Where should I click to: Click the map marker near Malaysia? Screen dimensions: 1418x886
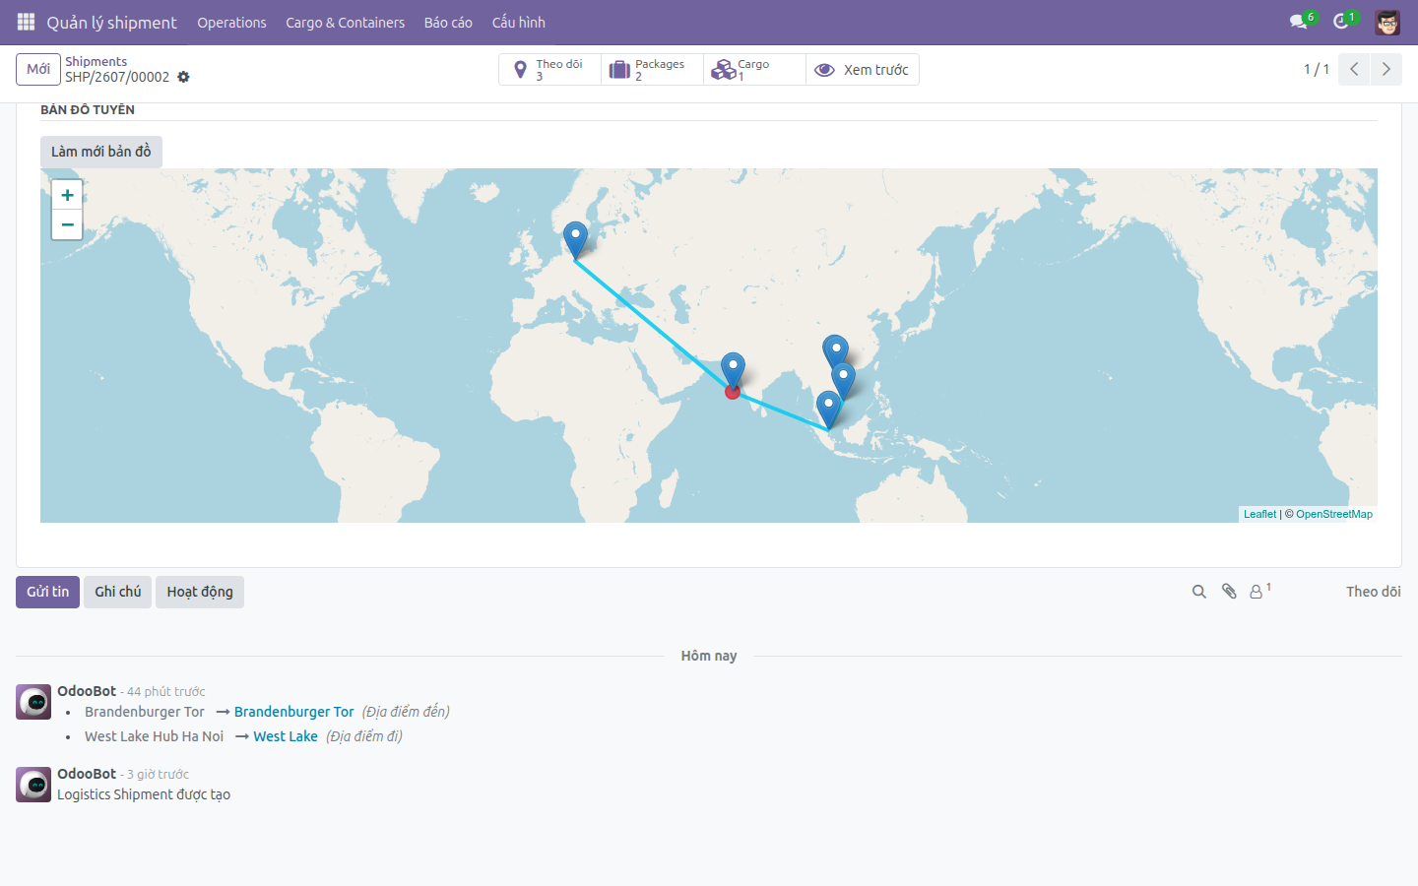[829, 410]
